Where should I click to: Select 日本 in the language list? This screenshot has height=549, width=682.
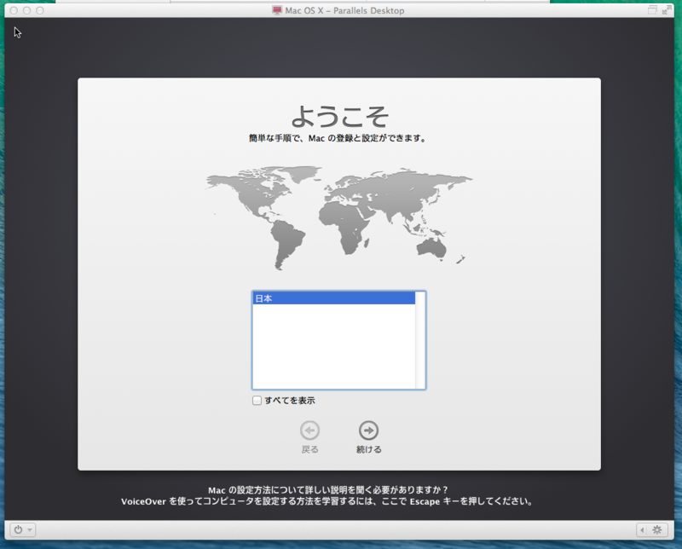click(x=332, y=298)
